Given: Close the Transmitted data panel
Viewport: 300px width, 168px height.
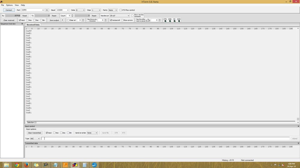Looking at the screenshot, I should tap(298, 143).
